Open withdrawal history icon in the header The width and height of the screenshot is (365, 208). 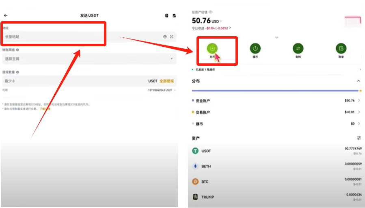click(x=174, y=15)
